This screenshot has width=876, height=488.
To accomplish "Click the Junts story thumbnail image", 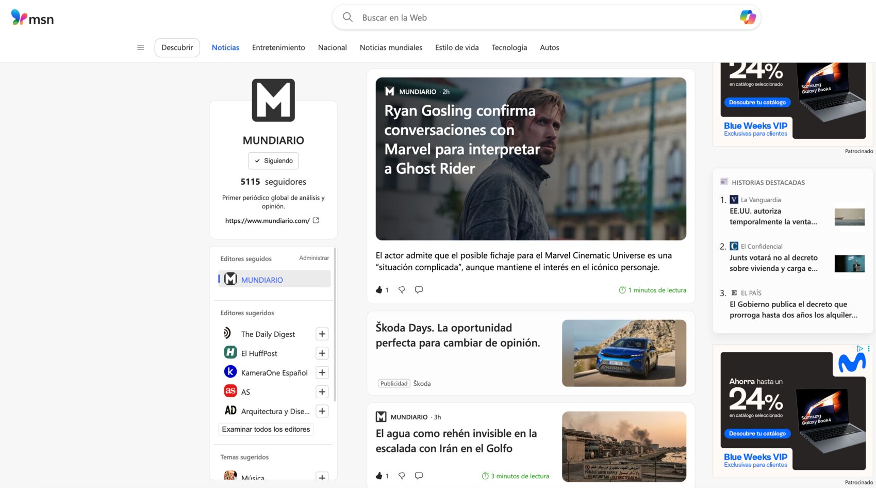I will (x=850, y=264).
